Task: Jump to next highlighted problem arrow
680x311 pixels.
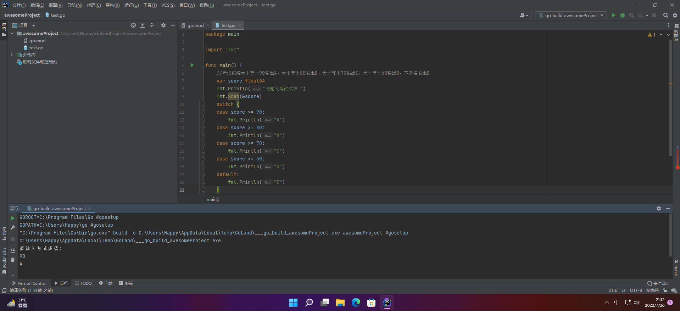Action: point(668,35)
